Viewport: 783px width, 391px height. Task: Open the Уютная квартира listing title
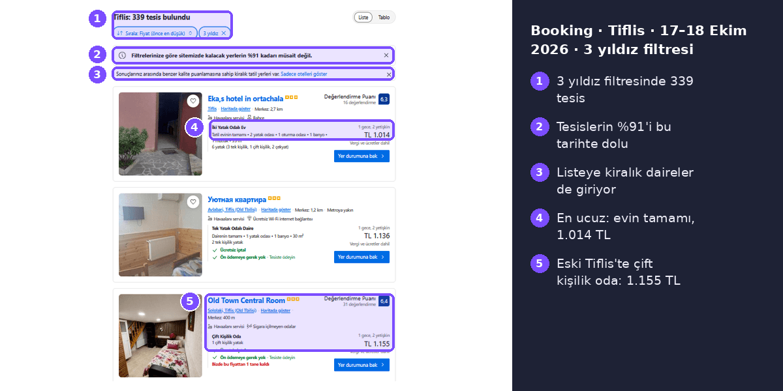[x=237, y=199]
